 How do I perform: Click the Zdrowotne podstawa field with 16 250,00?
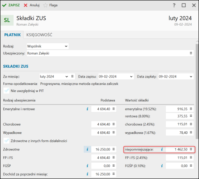point(104,149)
